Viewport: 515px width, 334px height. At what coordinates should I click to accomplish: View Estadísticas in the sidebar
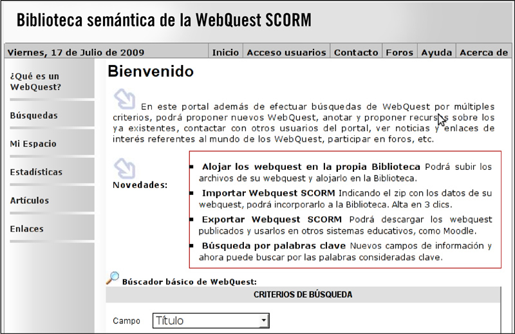[x=36, y=172]
